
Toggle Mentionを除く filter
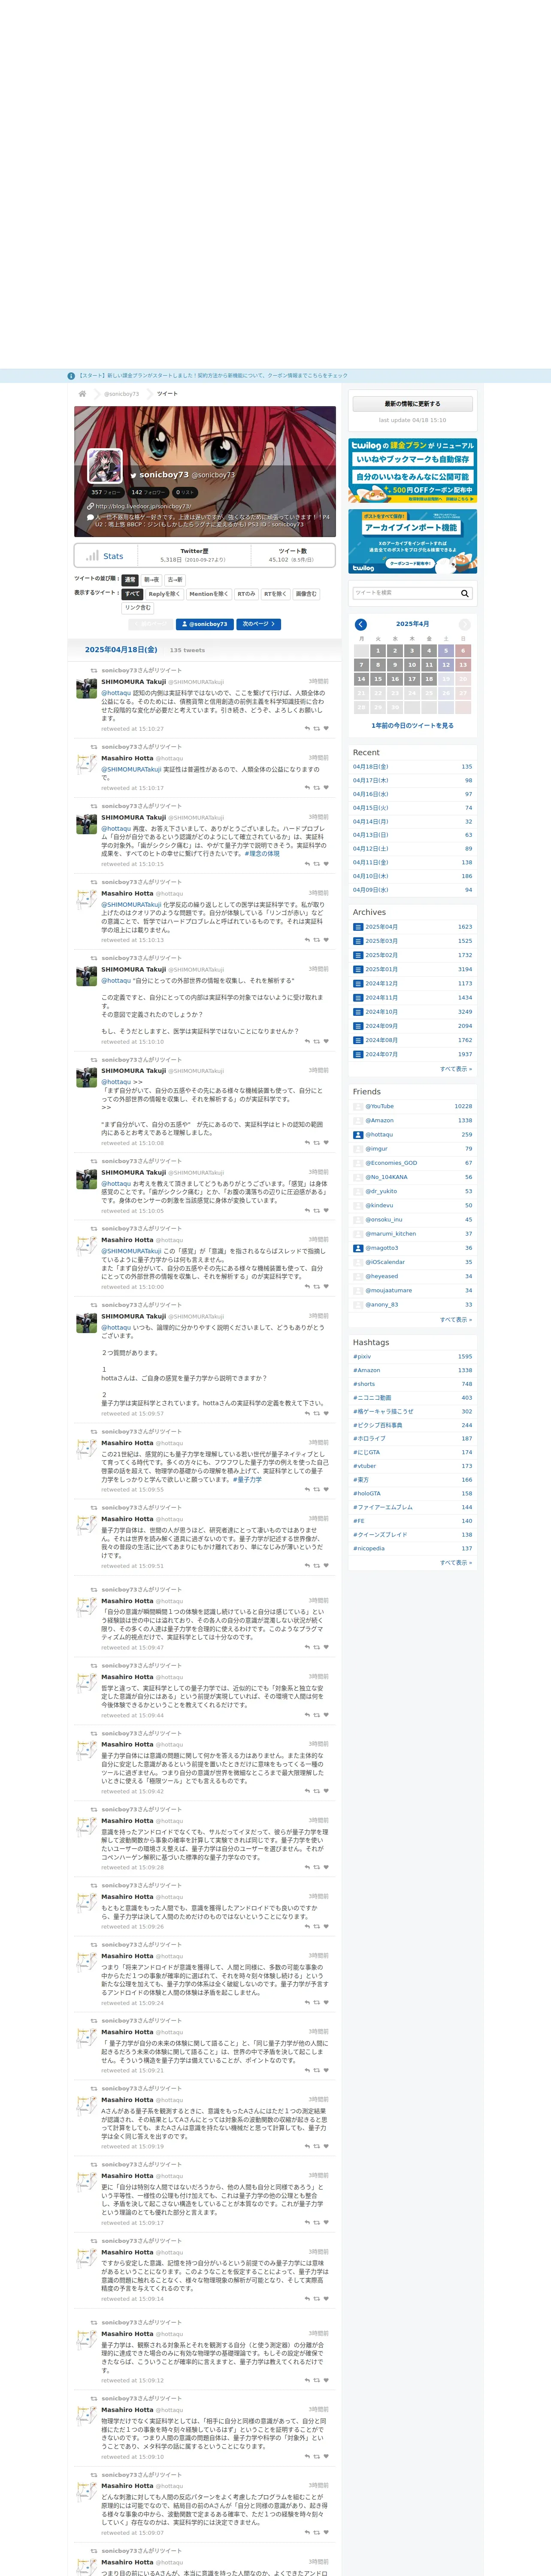[208, 594]
